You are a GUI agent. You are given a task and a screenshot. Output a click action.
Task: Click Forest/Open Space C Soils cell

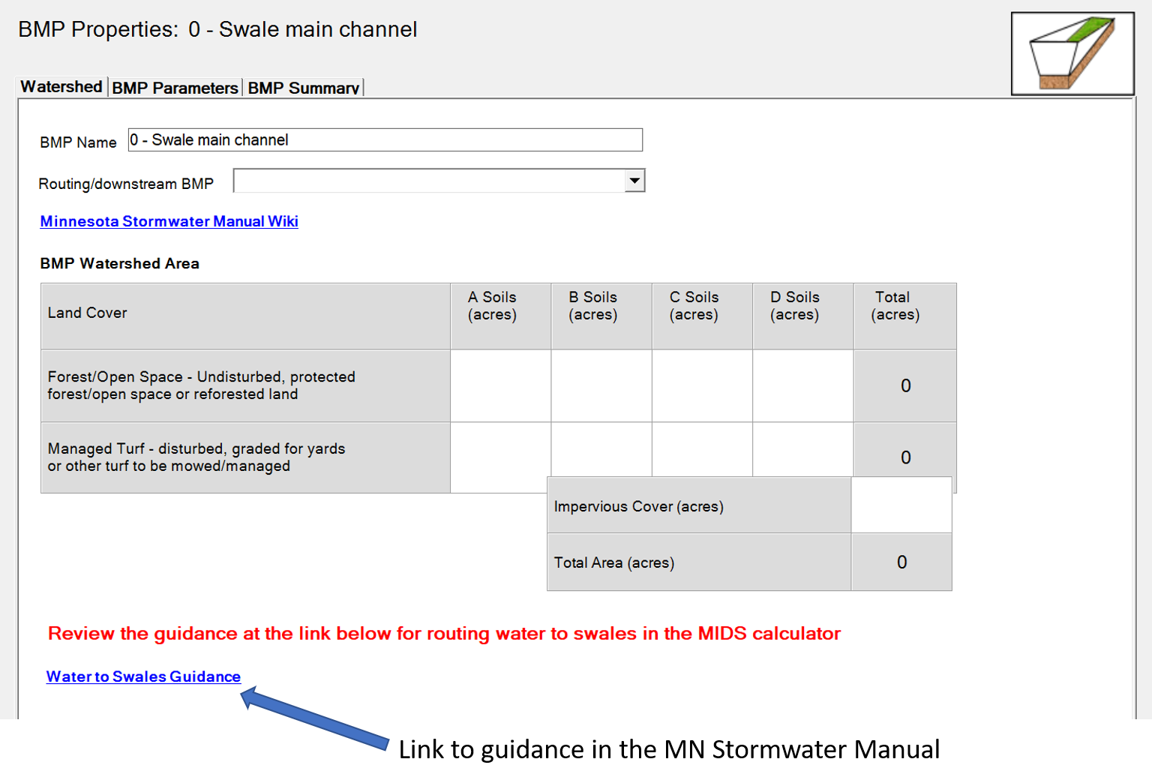tap(702, 385)
